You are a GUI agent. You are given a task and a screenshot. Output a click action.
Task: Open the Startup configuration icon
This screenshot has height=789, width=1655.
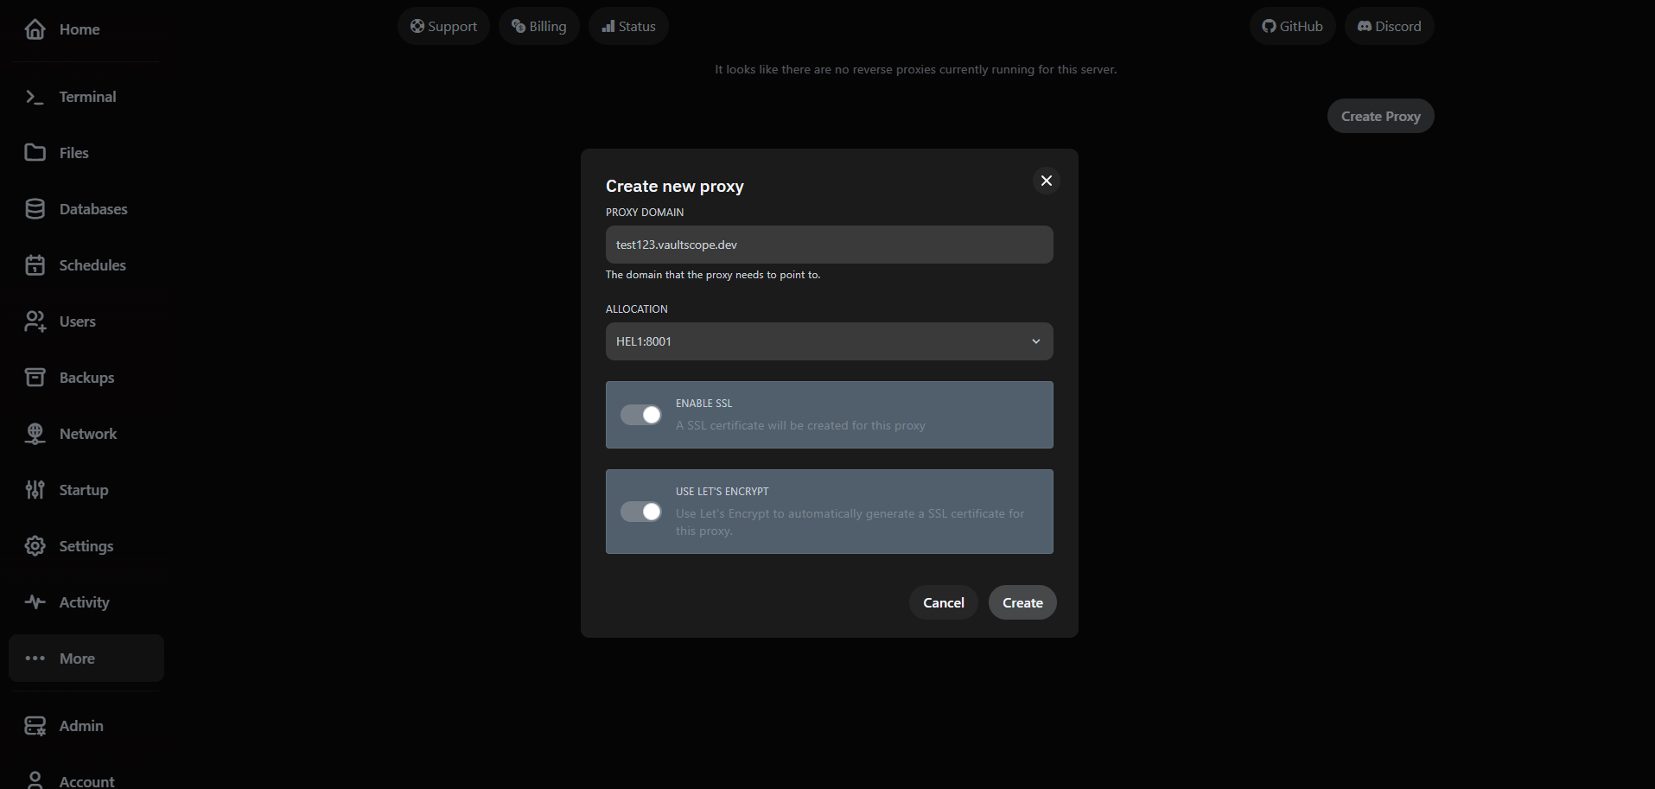click(35, 489)
